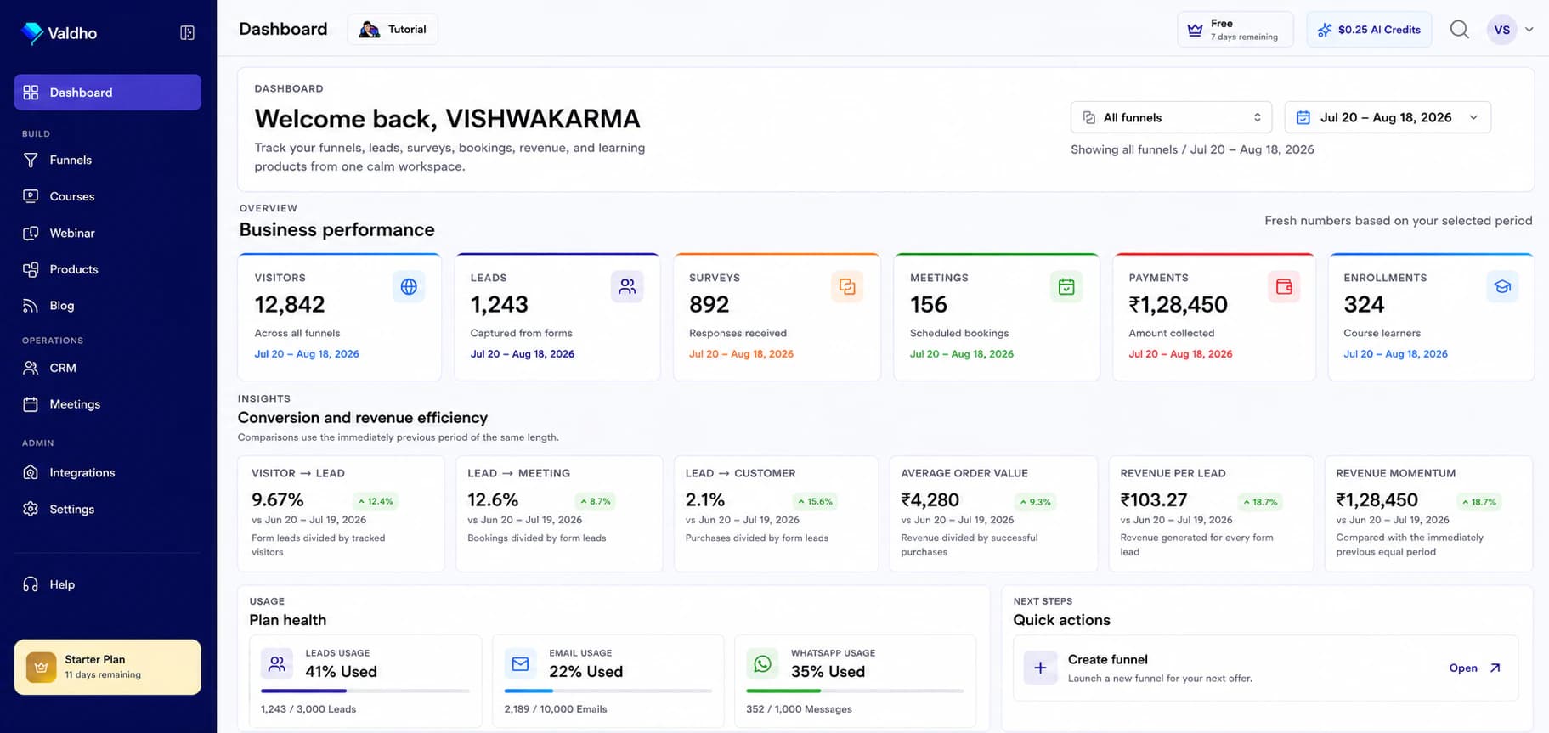Viewport: 1549px width, 733px height.
Task: Click the Email Usage envelope icon
Action: tap(521, 664)
